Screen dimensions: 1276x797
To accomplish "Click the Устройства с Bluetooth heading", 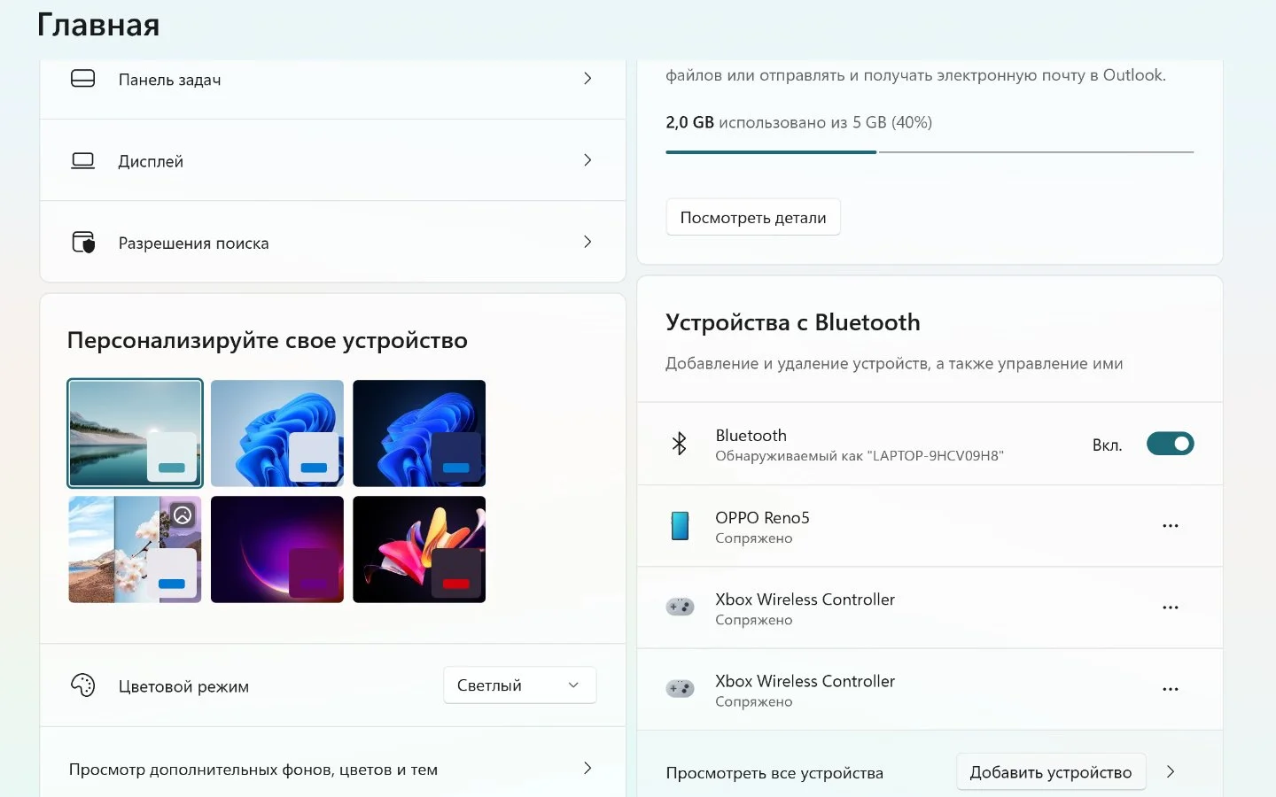I will click(x=793, y=322).
